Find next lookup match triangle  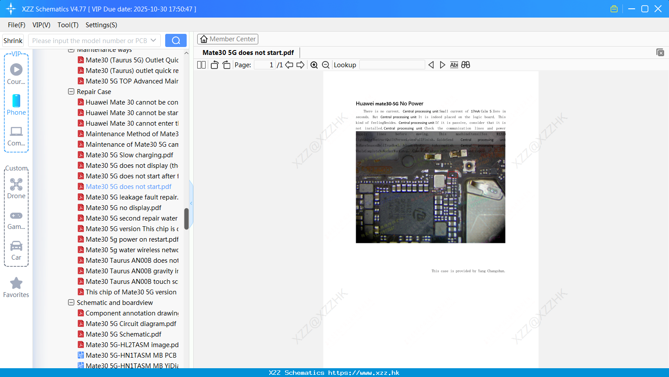(x=442, y=65)
